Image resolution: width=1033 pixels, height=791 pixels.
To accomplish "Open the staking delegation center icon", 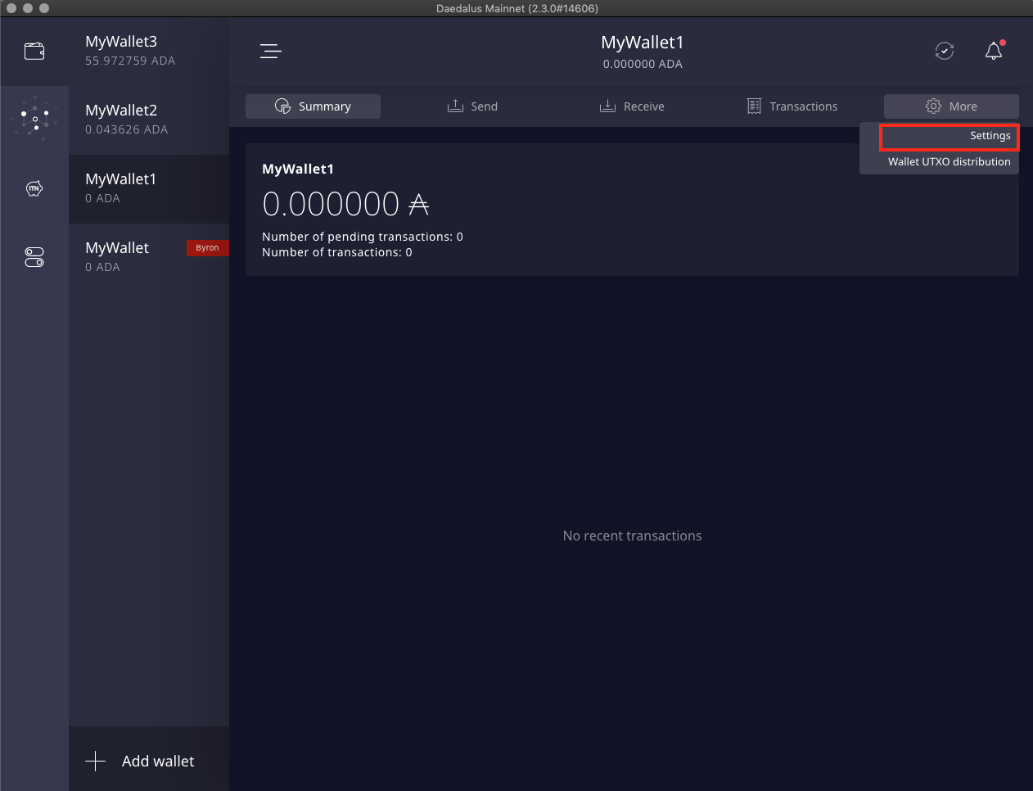I will [34, 120].
